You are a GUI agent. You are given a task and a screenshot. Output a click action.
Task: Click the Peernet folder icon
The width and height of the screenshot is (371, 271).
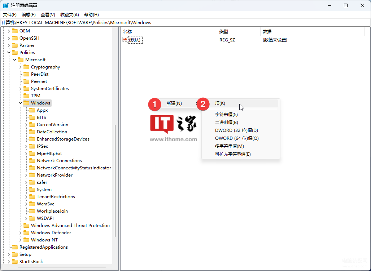pos(26,81)
